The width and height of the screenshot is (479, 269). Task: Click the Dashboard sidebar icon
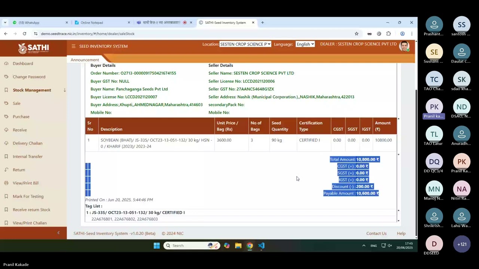click(6, 64)
